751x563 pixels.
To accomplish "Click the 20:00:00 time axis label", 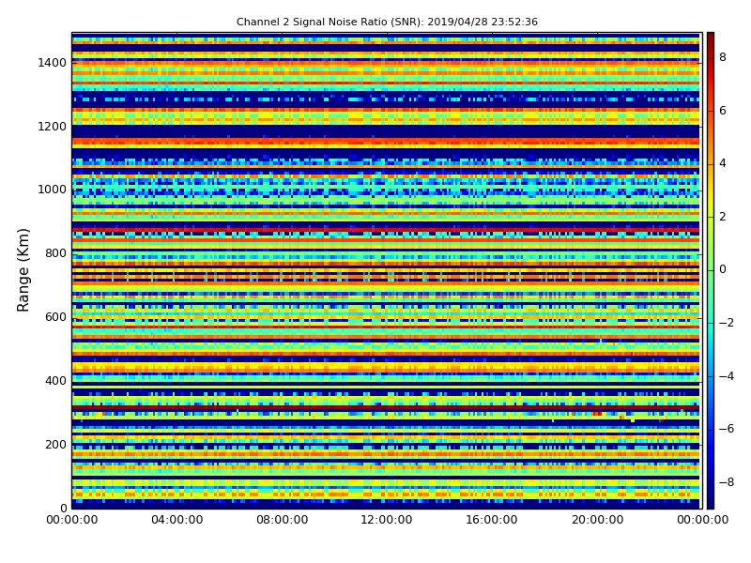I will click(x=598, y=520).
